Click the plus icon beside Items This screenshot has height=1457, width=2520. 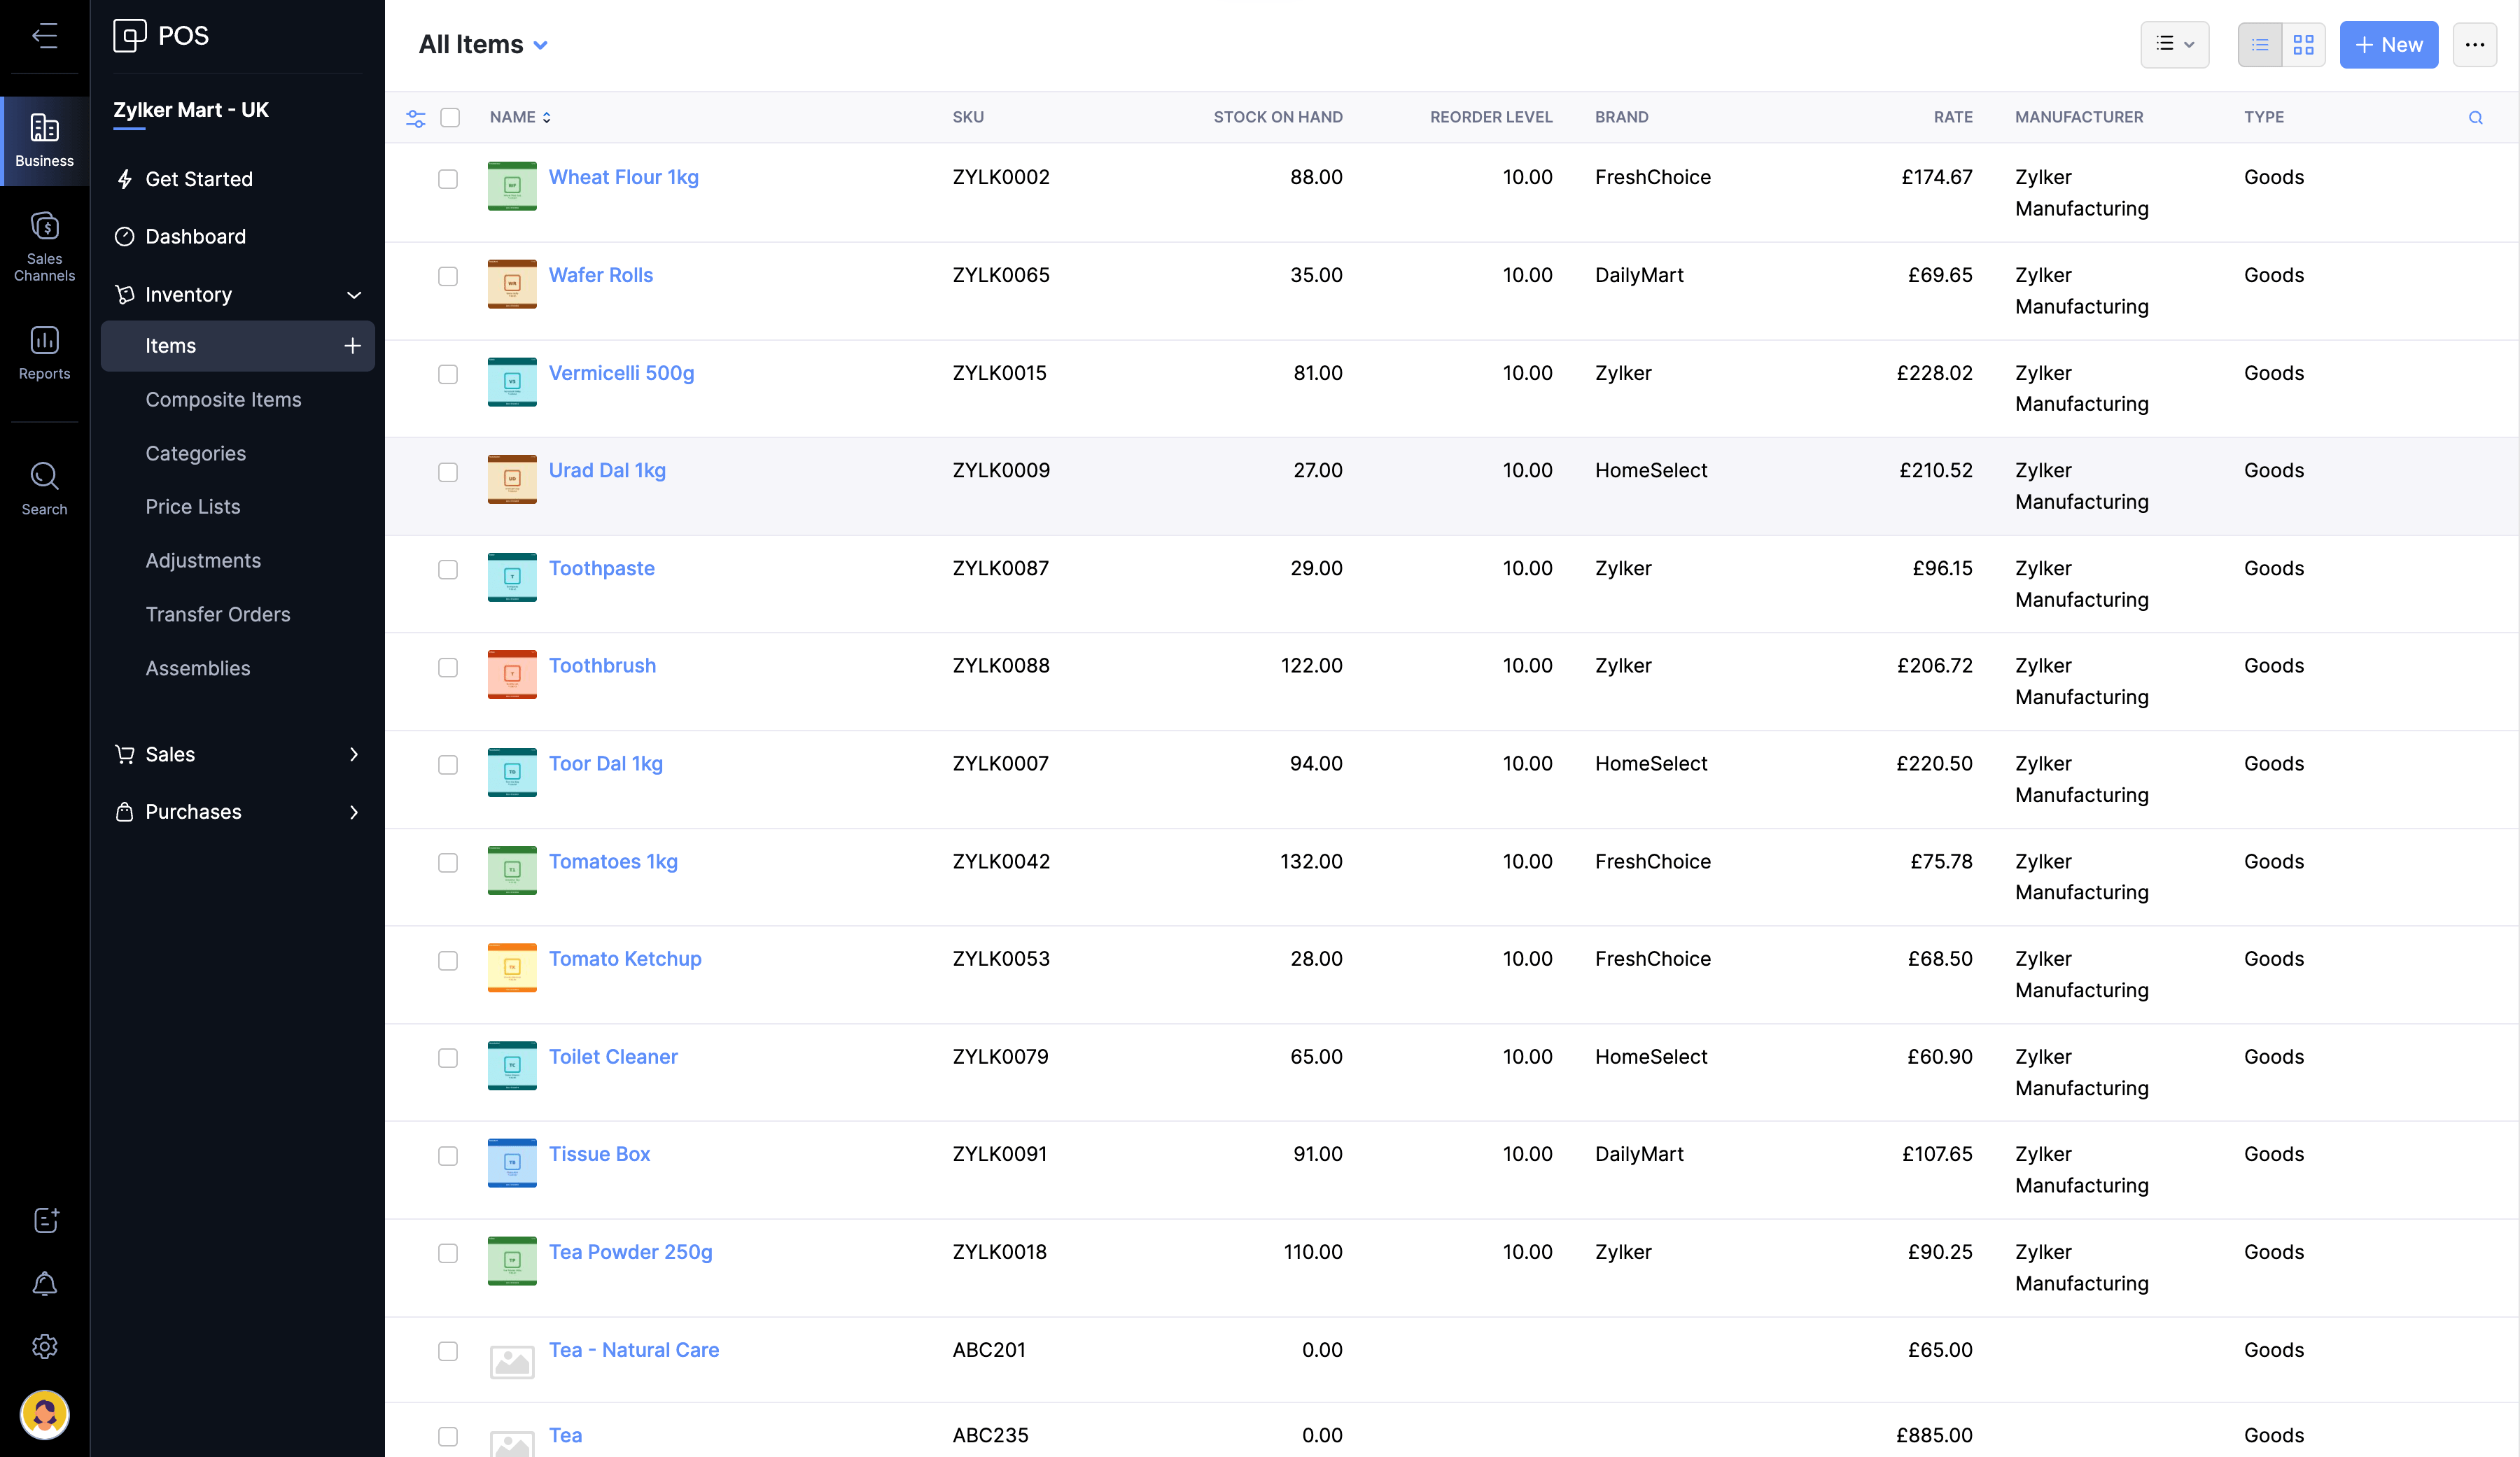[x=352, y=346]
